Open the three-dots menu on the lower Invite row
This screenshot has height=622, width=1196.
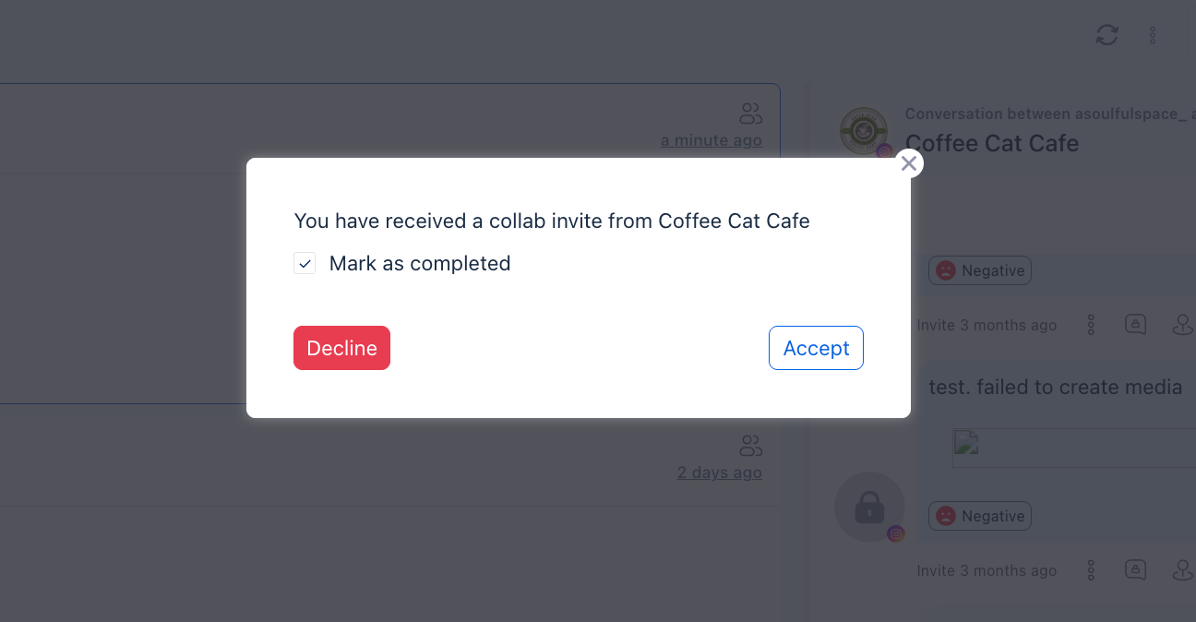(x=1091, y=570)
